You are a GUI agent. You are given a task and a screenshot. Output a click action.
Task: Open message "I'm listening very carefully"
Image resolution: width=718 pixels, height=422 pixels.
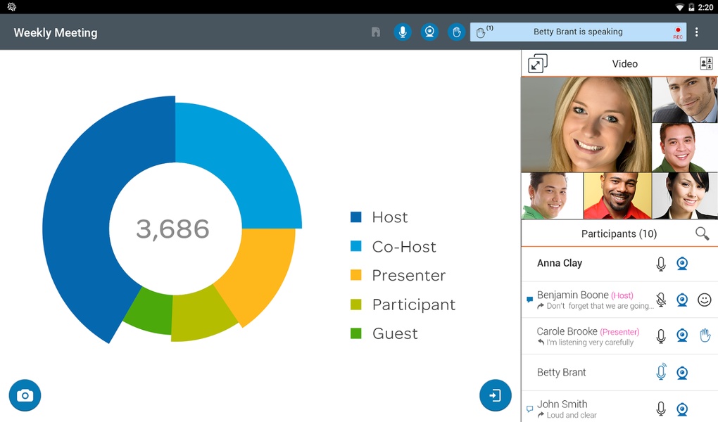[590, 343]
